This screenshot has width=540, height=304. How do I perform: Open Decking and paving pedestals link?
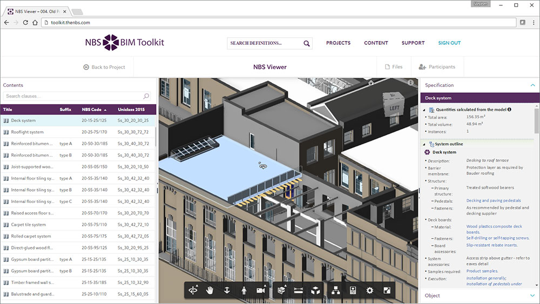tap(494, 200)
